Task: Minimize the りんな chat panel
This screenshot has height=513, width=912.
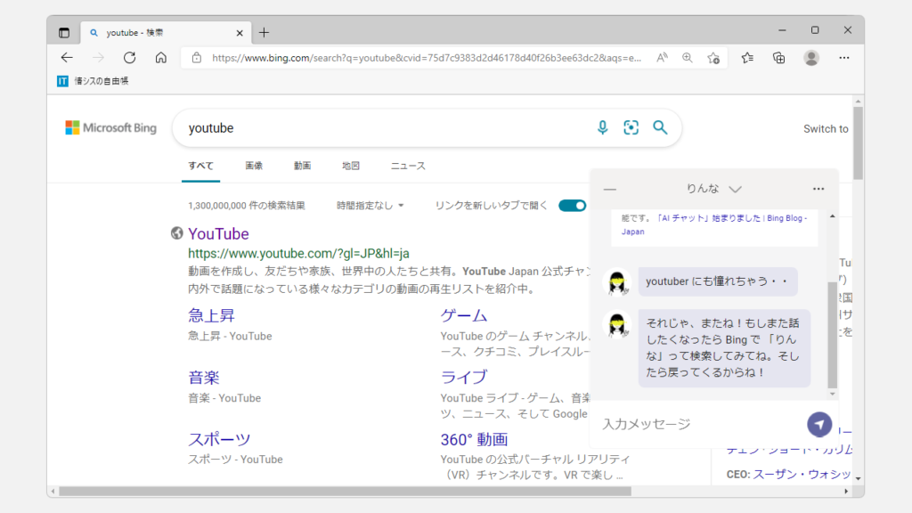Action: tap(610, 189)
